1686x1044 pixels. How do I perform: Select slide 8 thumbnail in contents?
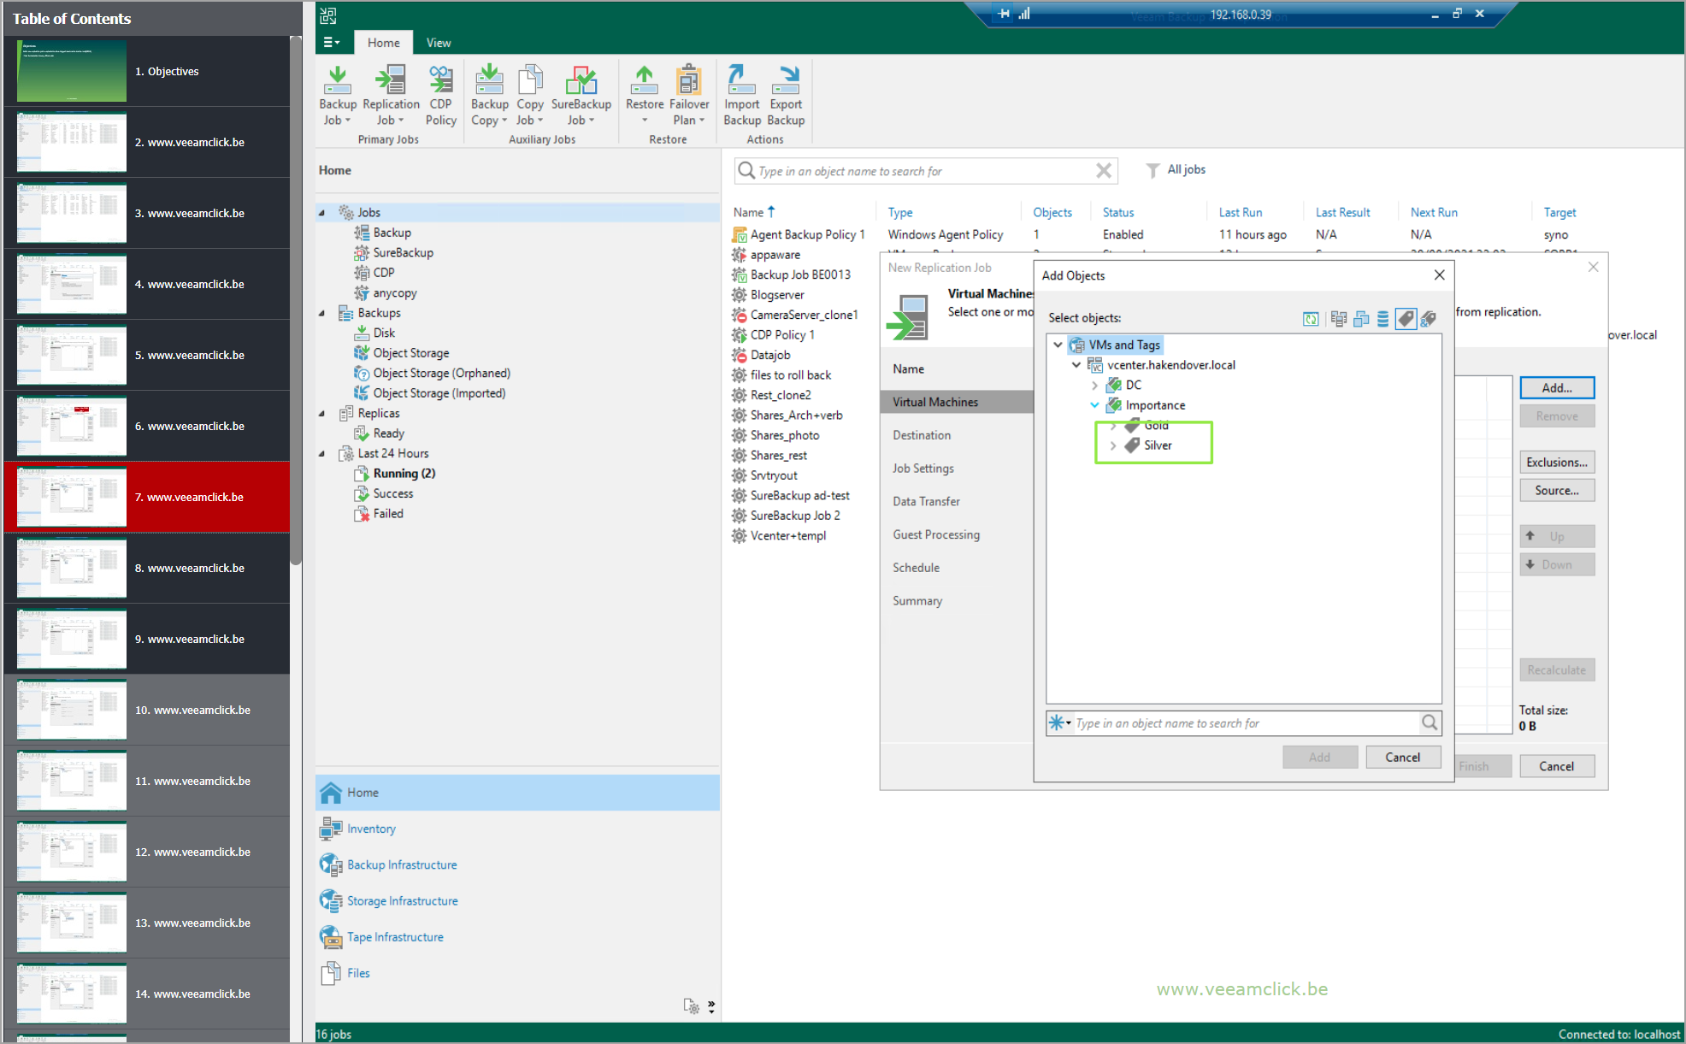(x=72, y=568)
